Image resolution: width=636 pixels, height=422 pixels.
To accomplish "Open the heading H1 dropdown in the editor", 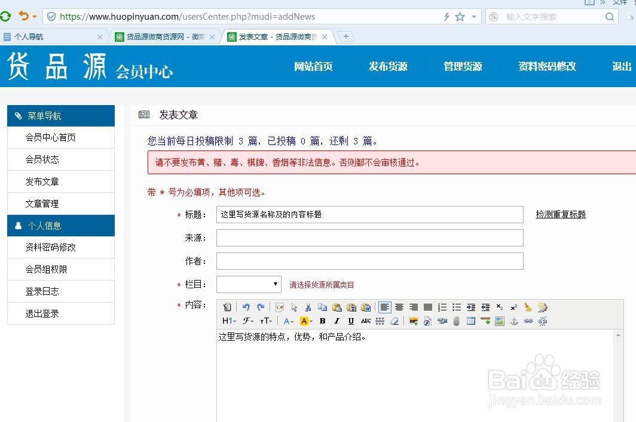I will pos(228,321).
